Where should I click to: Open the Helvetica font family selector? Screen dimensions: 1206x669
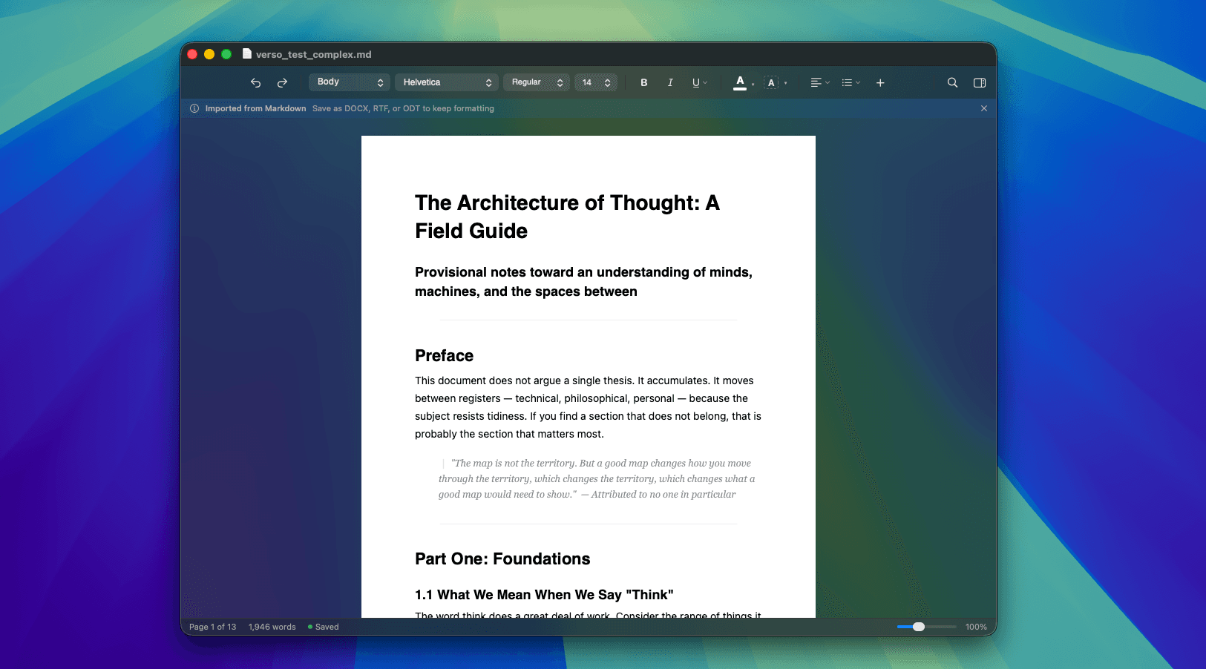click(x=446, y=82)
